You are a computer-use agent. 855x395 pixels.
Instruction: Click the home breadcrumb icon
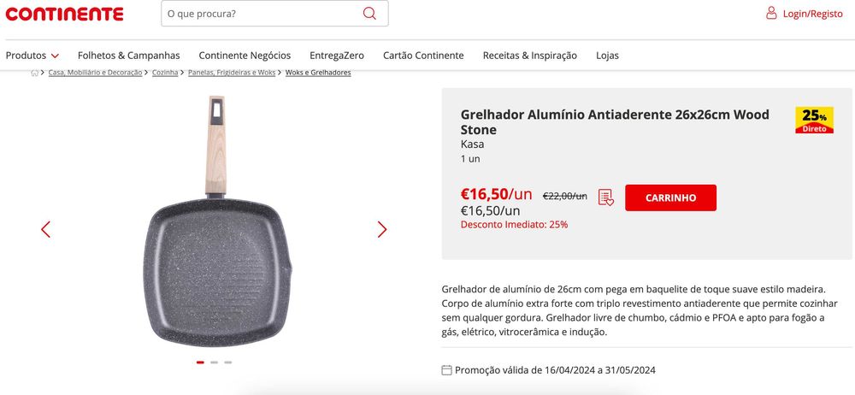click(35, 73)
